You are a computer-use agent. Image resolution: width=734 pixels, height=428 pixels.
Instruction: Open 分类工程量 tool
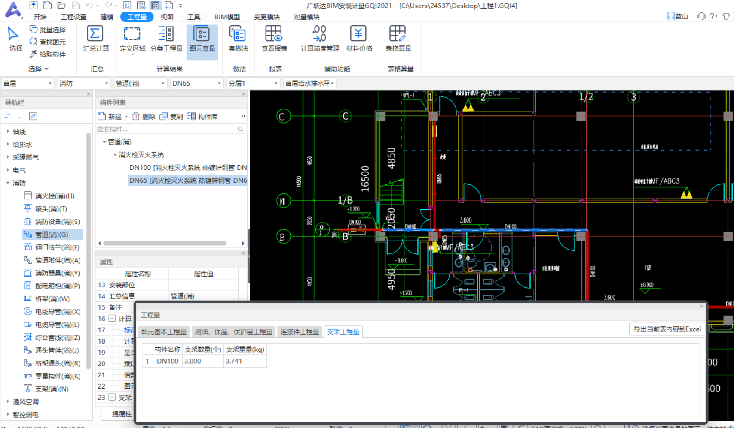[166, 39]
